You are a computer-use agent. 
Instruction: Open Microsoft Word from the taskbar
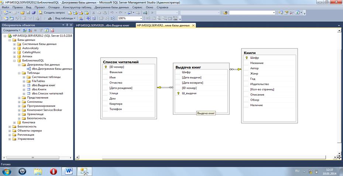pyautogui.click(x=69, y=171)
